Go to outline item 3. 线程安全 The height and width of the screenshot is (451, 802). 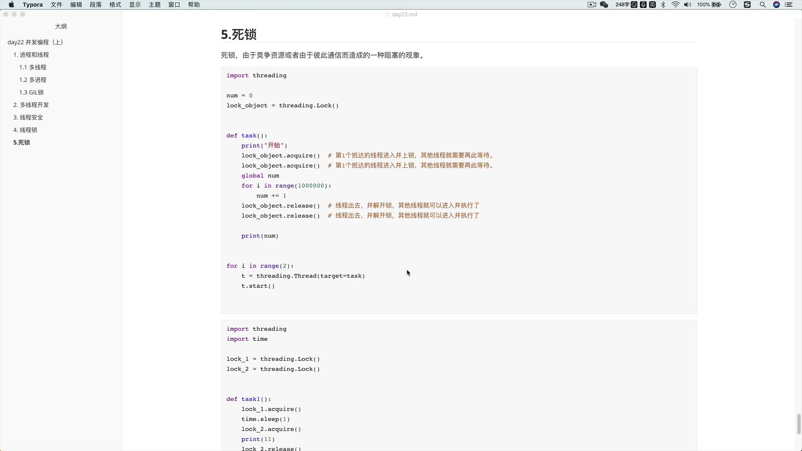pyautogui.click(x=28, y=117)
